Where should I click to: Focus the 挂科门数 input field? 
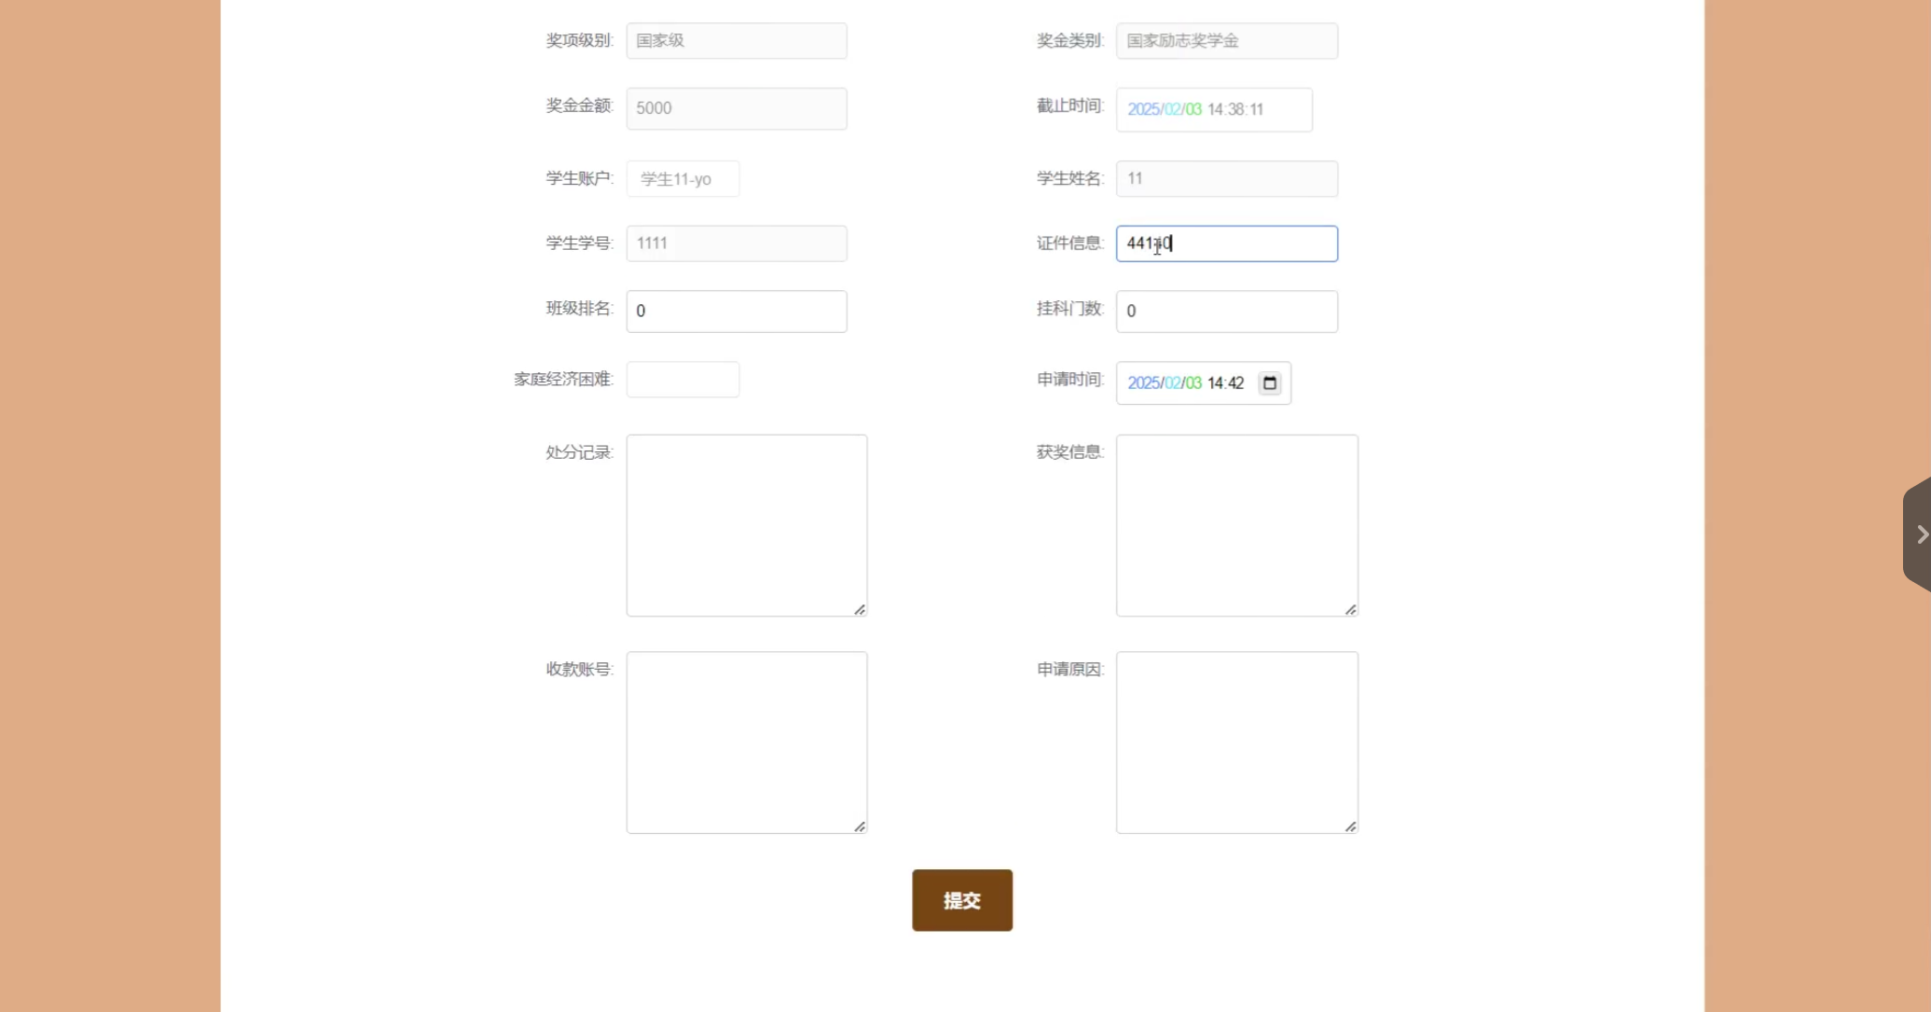pos(1226,312)
